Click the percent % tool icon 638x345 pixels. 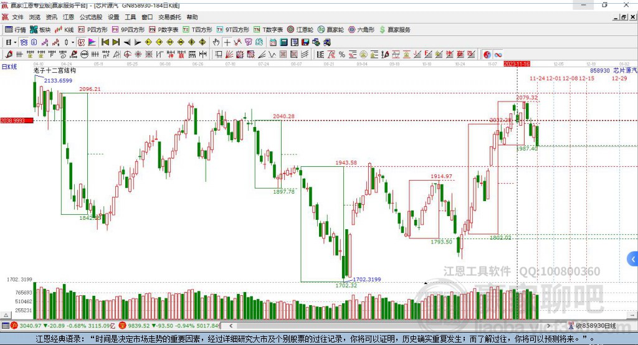(x=342, y=55)
